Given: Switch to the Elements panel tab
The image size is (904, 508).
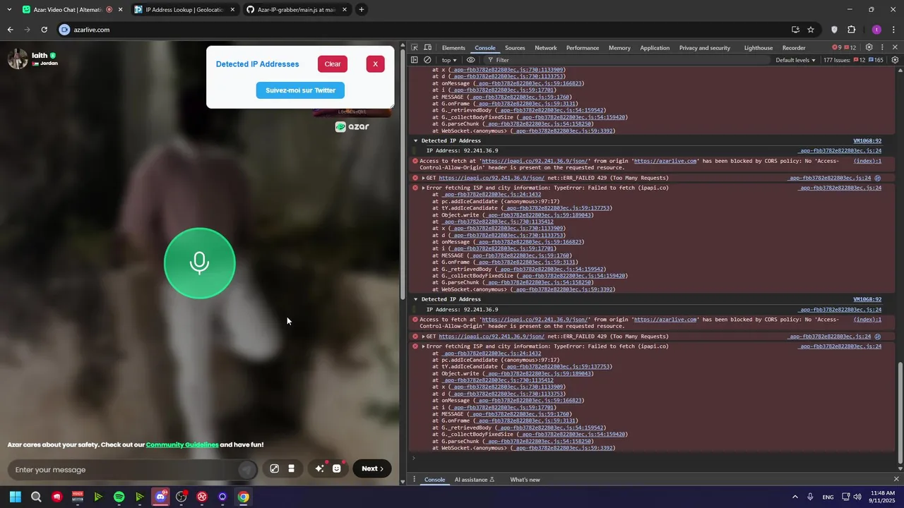Looking at the screenshot, I should coord(453,48).
